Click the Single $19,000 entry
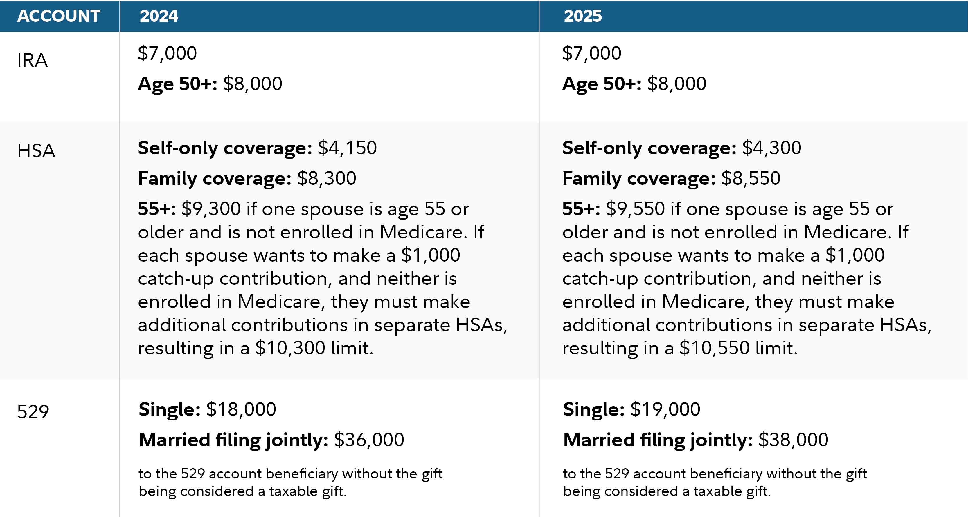Image resolution: width=968 pixels, height=517 pixels. 631,409
